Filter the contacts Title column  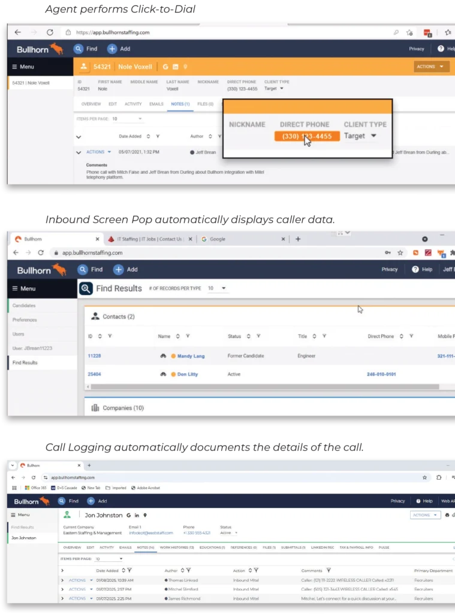324,336
